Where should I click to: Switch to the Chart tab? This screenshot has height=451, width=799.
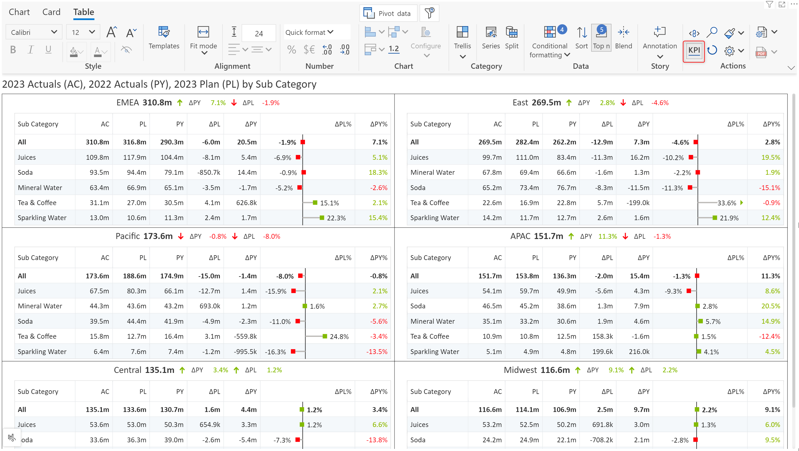(x=19, y=12)
